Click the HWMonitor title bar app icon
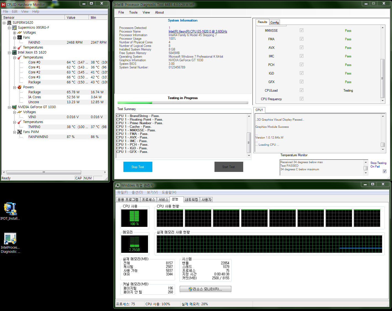 (x=3, y=4)
